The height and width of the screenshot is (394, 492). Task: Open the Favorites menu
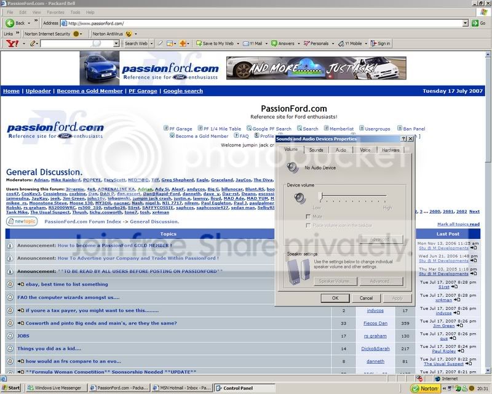coord(55,12)
